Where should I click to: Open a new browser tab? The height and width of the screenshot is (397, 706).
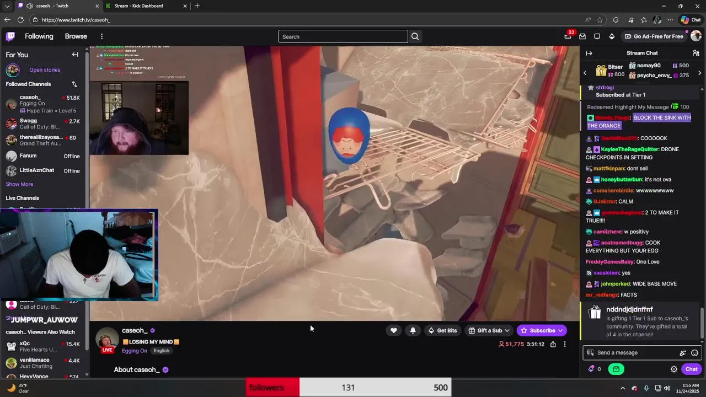coord(197,6)
